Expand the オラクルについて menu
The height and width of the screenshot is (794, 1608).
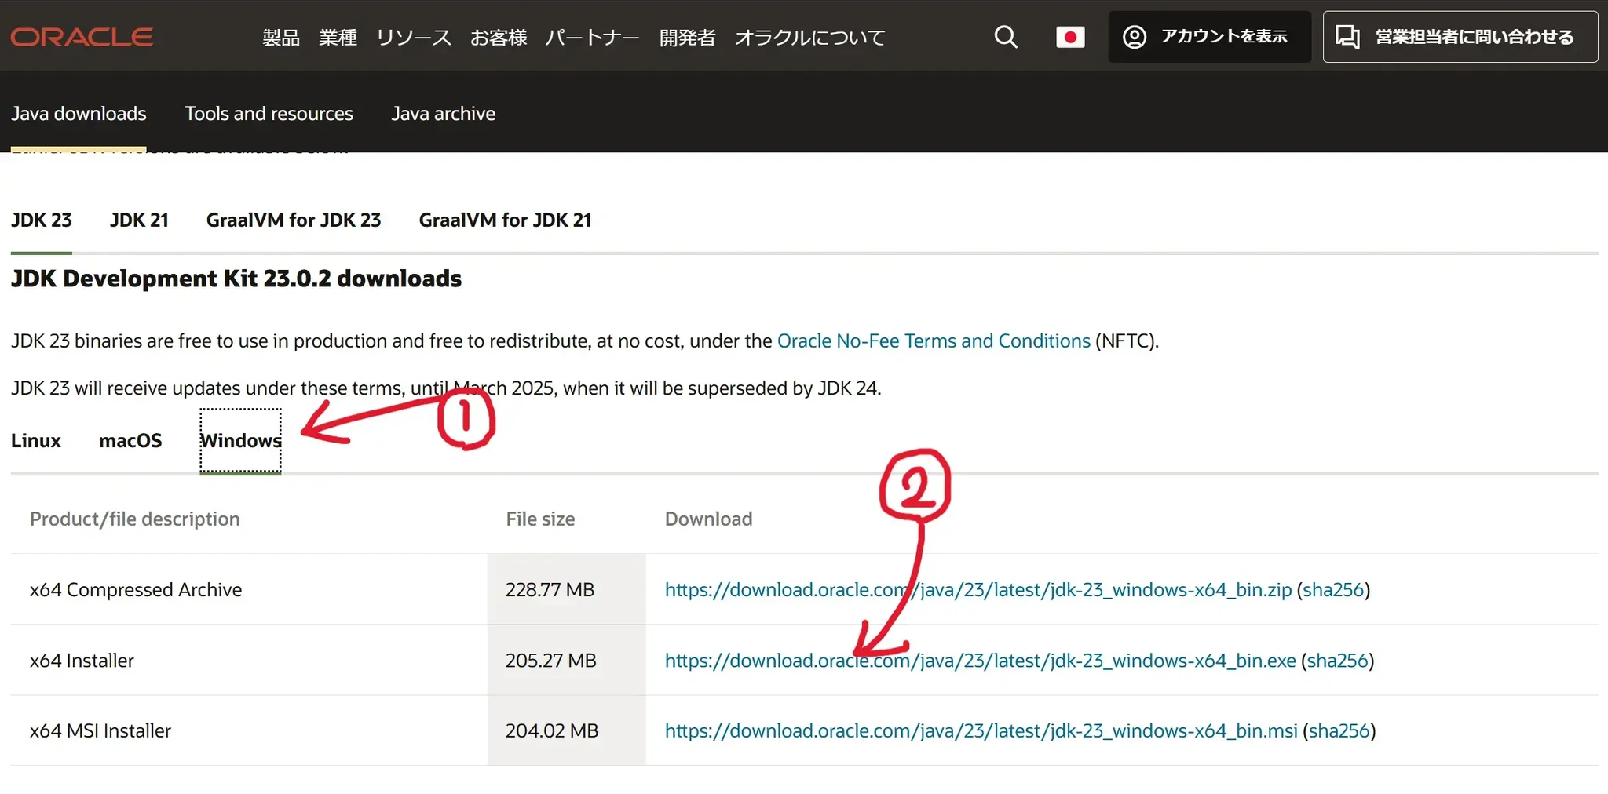coord(809,38)
